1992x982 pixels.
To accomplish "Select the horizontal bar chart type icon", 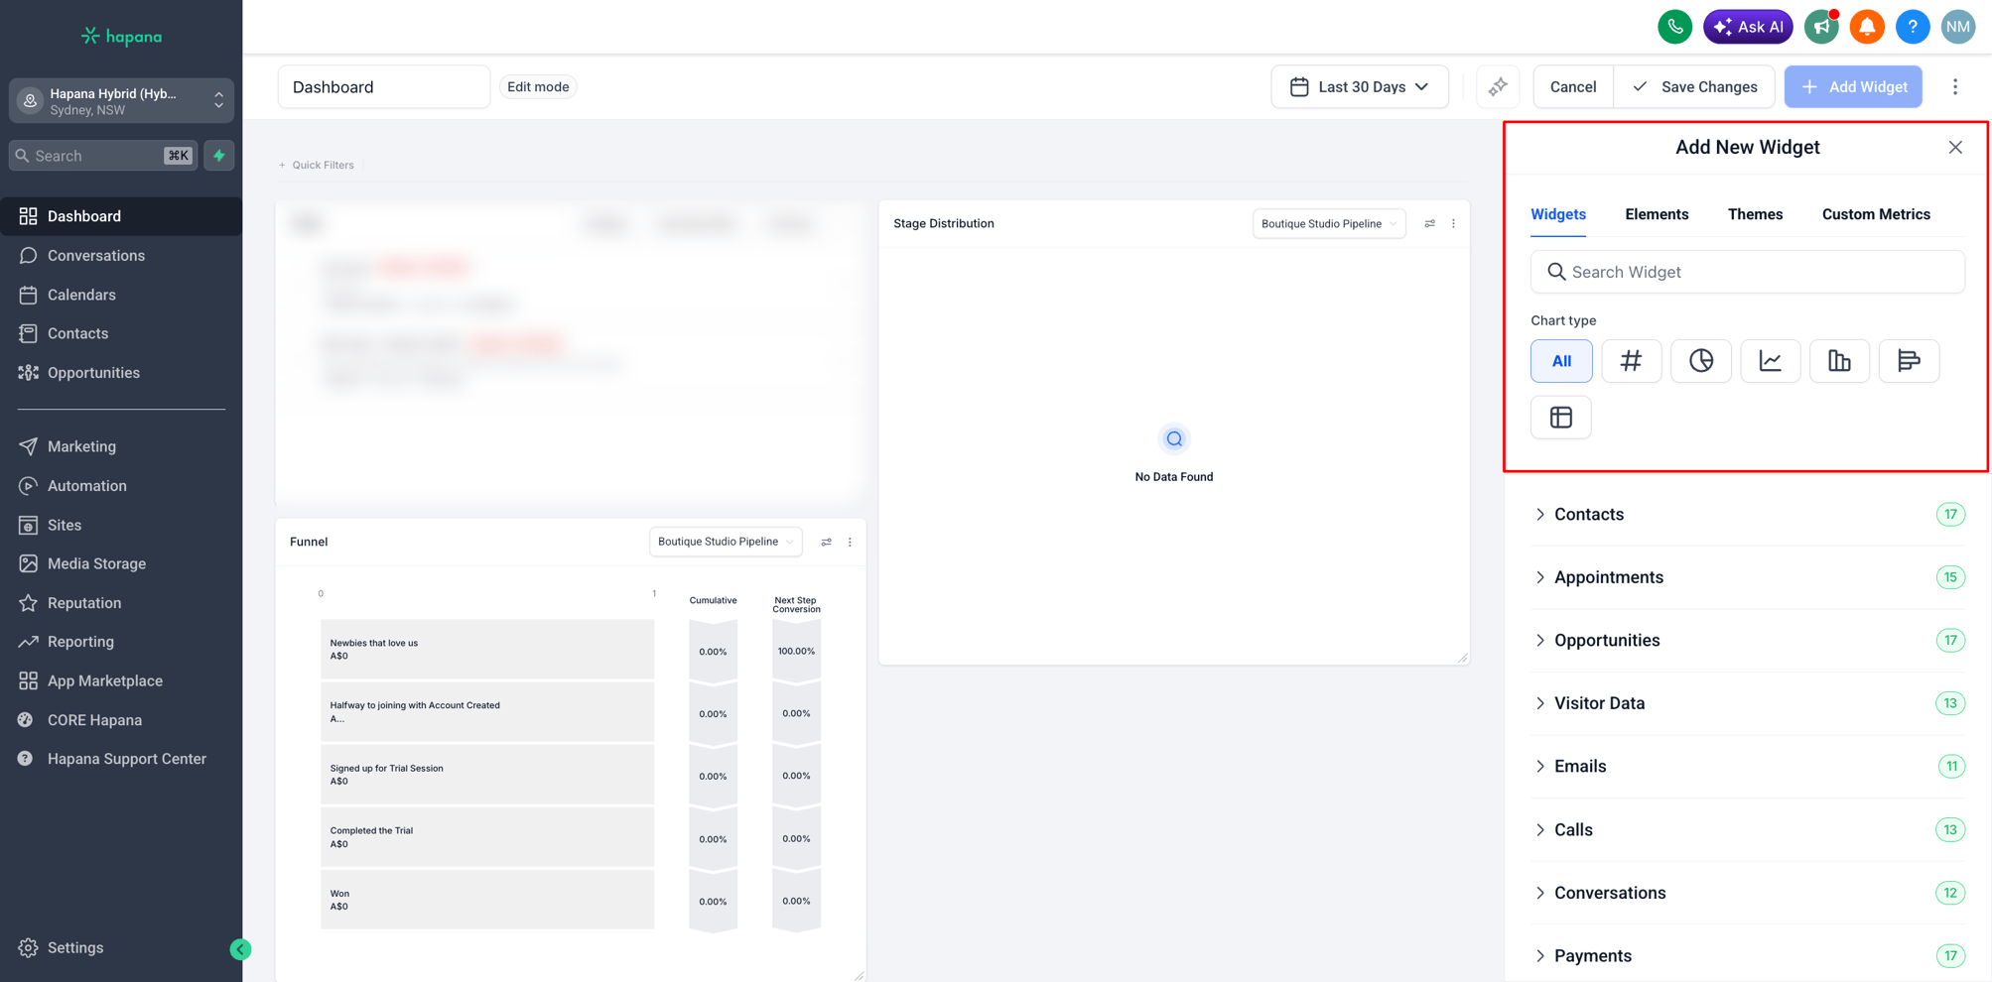I will click(1909, 361).
